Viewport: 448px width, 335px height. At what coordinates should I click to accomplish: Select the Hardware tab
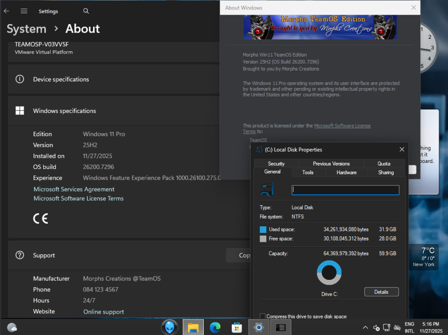tap(346, 173)
